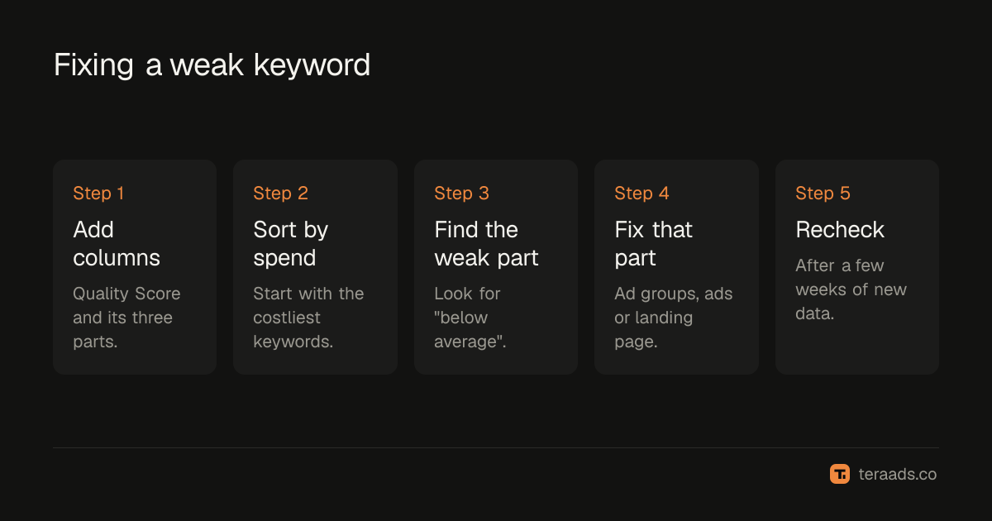Click the 'Add columns' heading

pos(117,244)
